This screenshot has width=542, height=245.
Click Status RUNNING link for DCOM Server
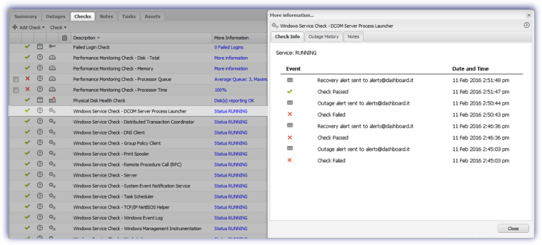pyautogui.click(x=231, y=111)
